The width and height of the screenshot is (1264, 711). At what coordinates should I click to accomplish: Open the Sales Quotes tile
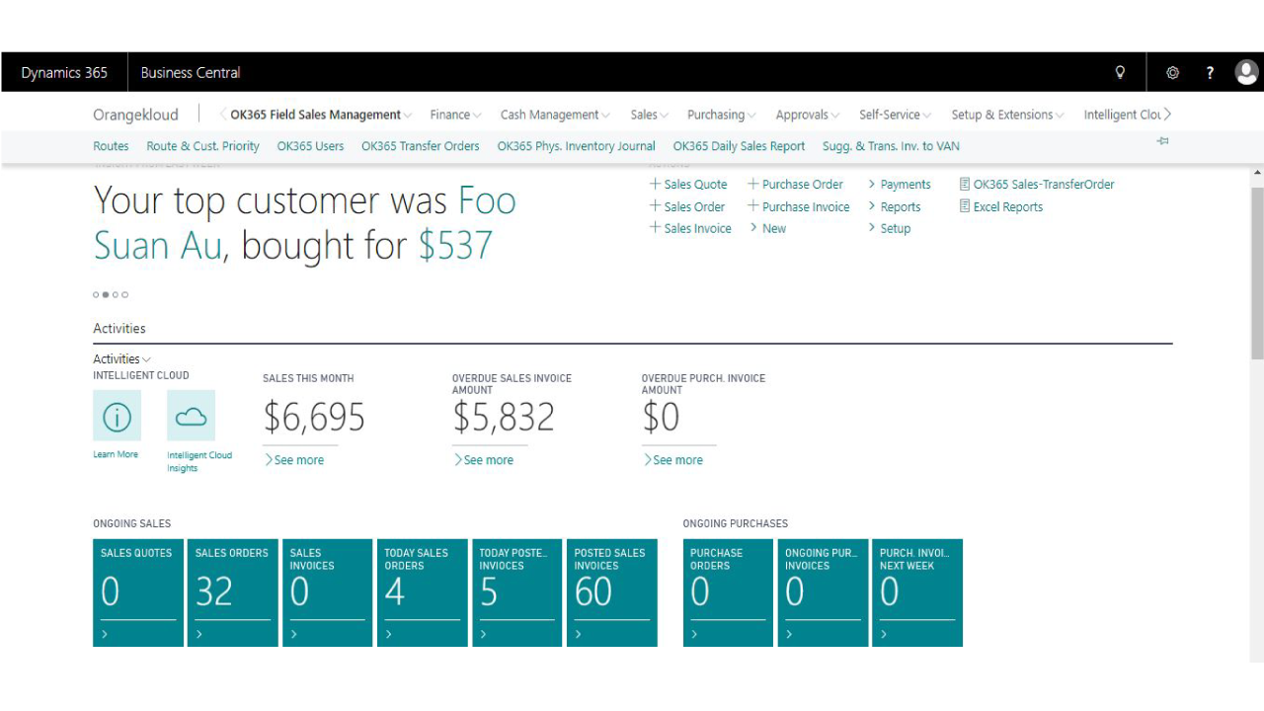coord(138,592)
